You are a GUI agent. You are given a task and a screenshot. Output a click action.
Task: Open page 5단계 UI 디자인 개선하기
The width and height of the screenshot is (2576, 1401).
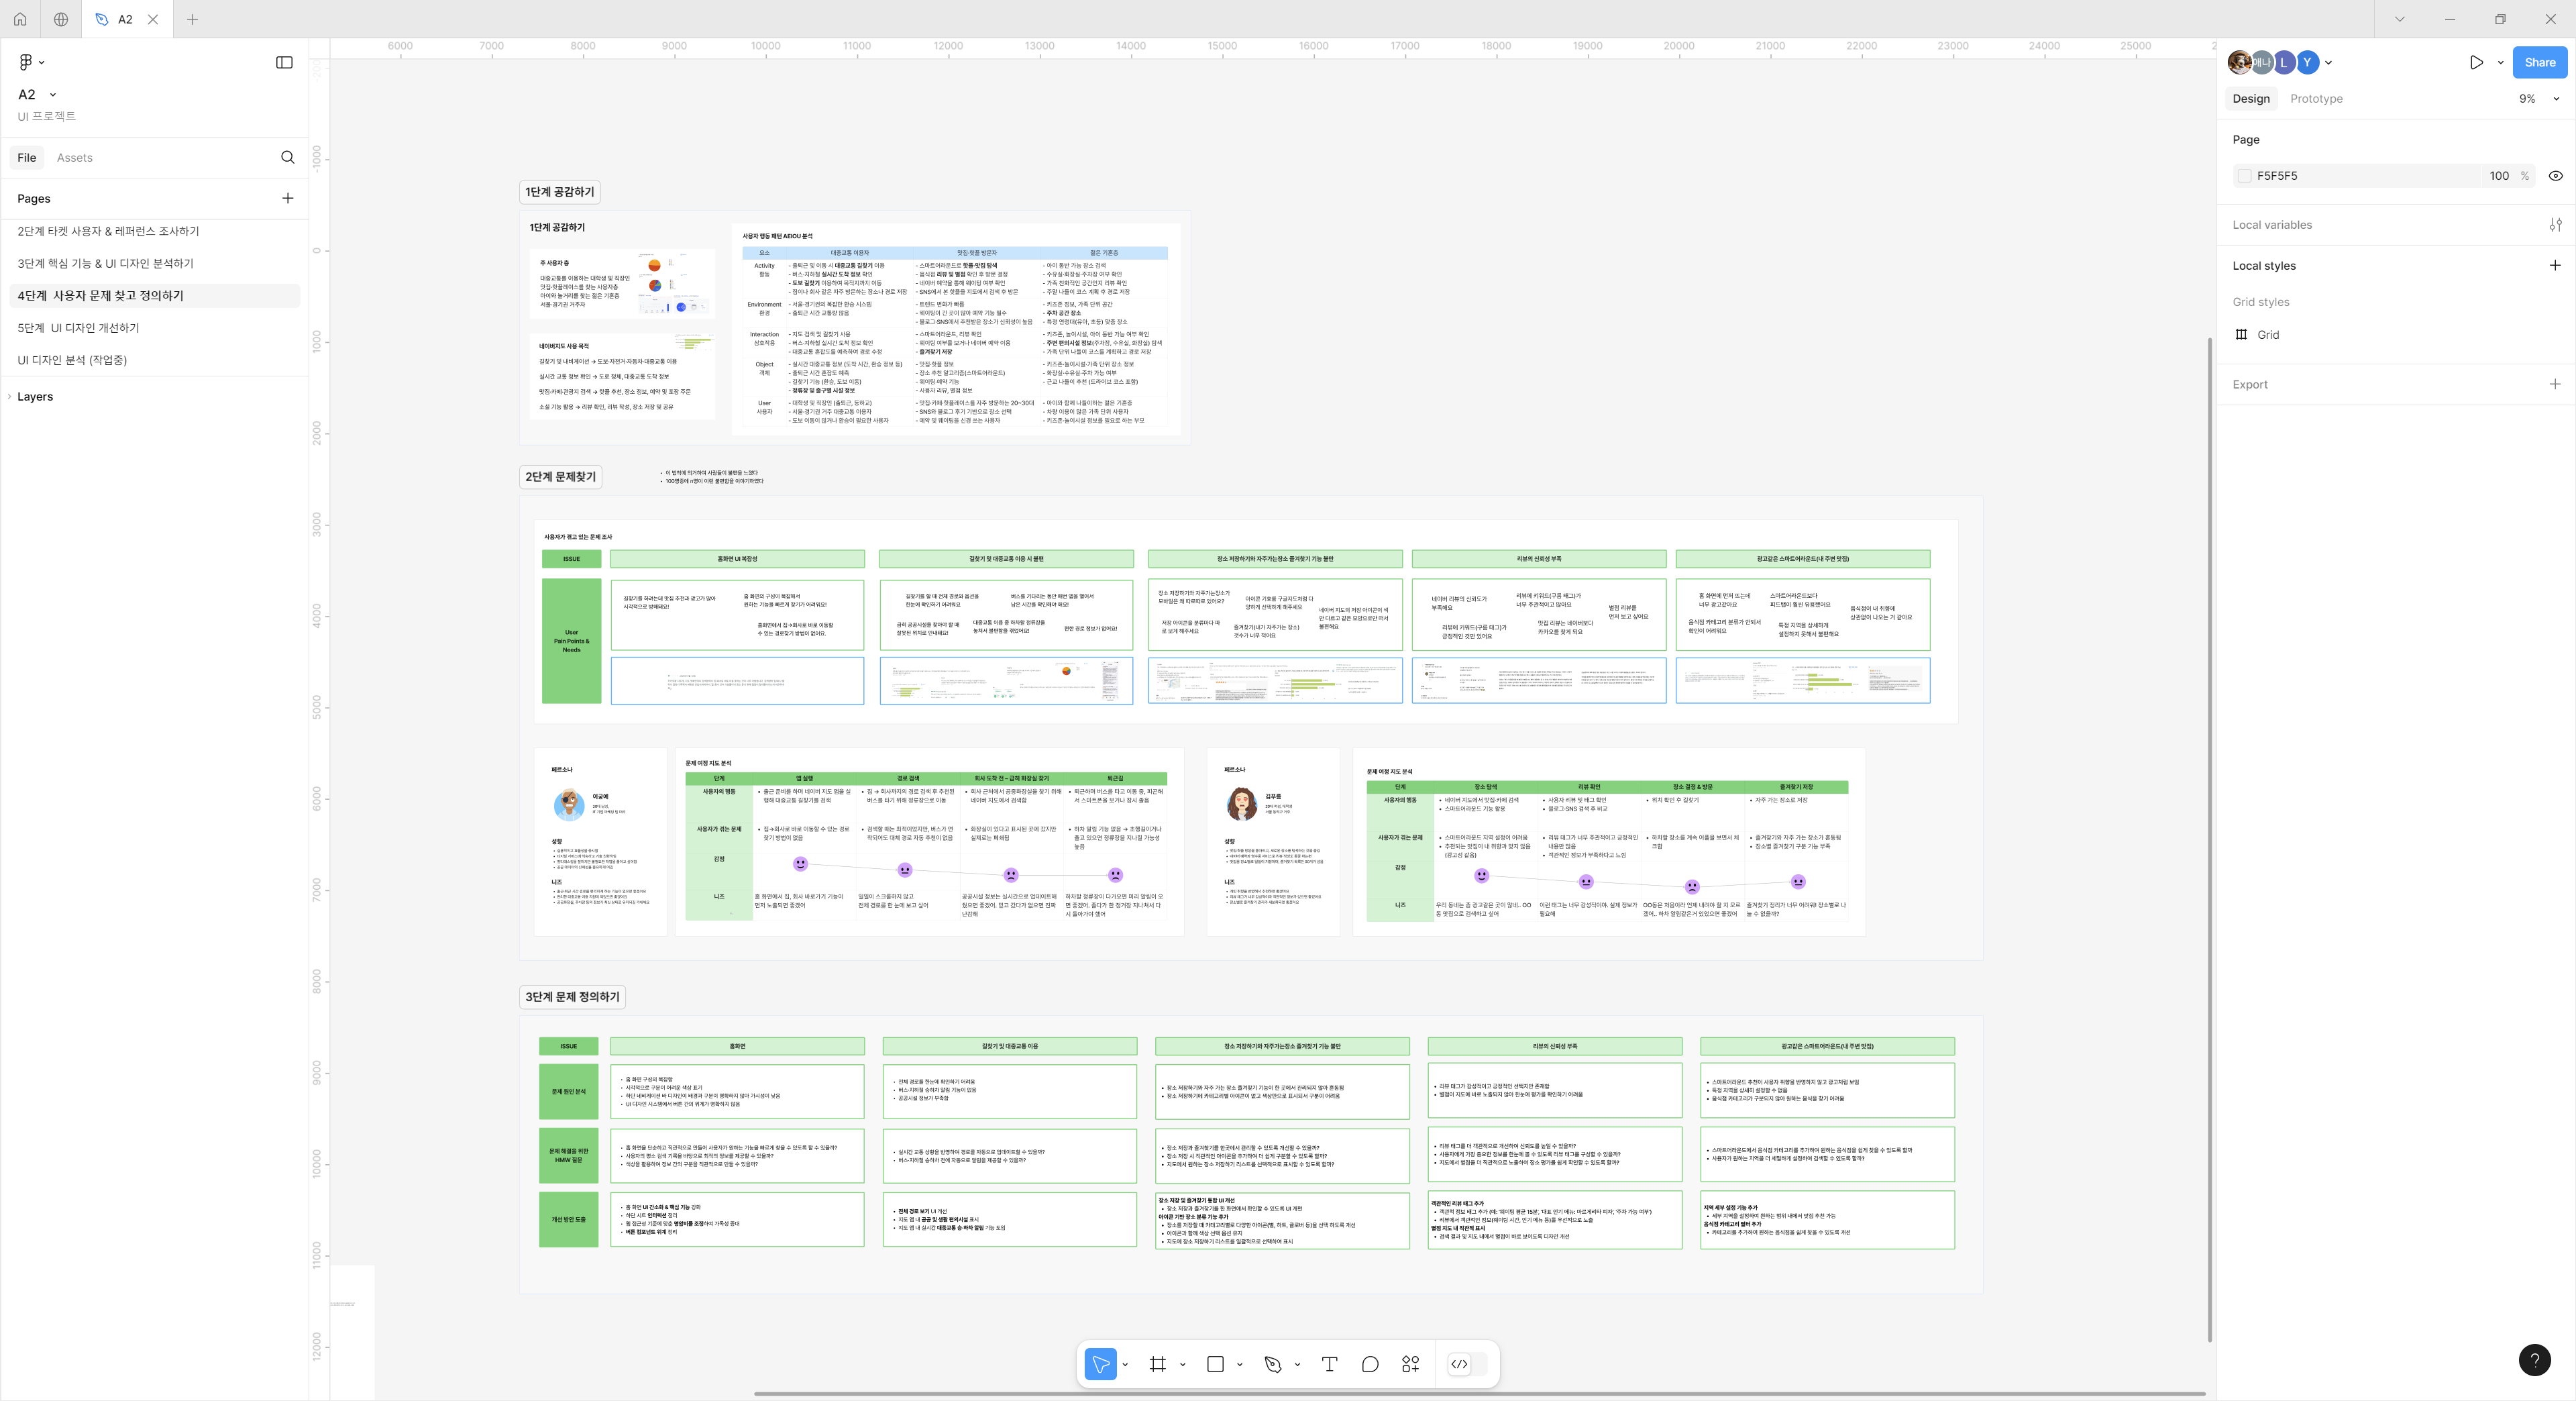pyautogui.click(x=78, y=328)
